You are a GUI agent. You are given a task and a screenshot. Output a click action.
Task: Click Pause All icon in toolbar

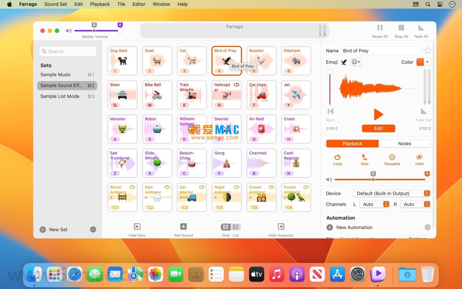tap(380, 28)
